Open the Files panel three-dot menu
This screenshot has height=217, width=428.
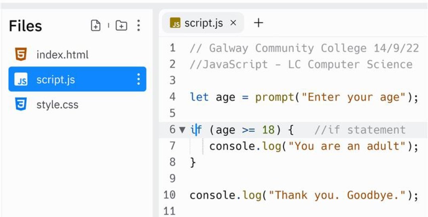pos(138,25)
